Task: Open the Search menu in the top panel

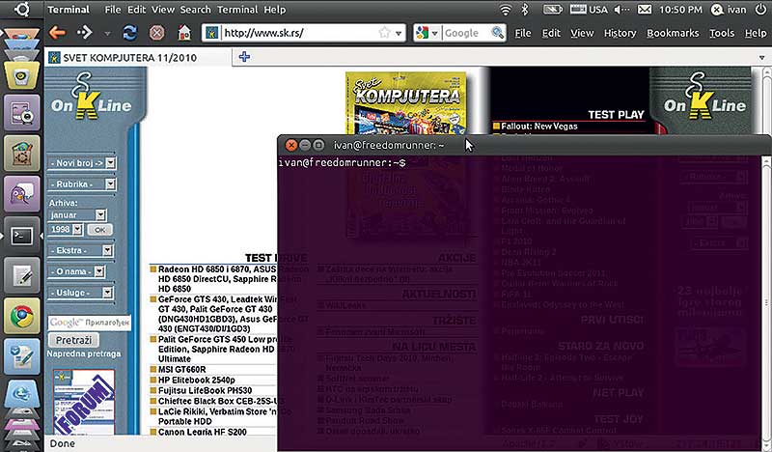Action: [x=196, y=10]
